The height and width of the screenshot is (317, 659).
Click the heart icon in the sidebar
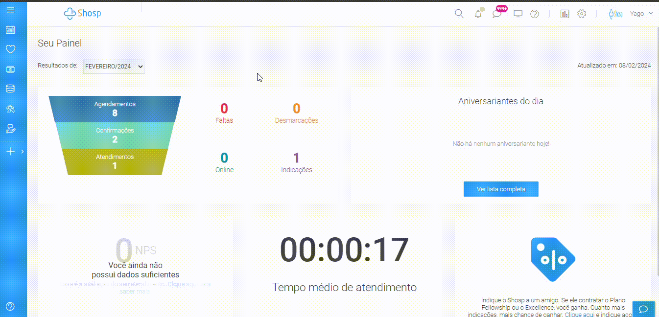[10, 49]
